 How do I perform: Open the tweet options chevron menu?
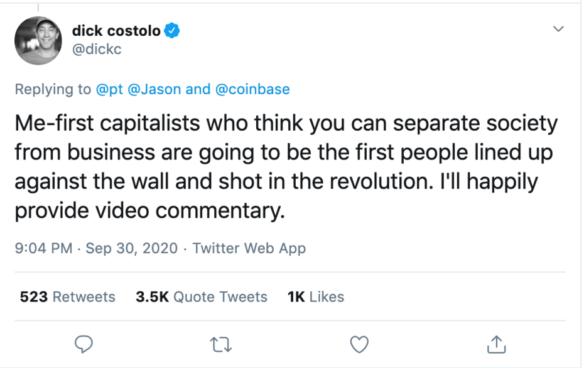coord(558,30)
